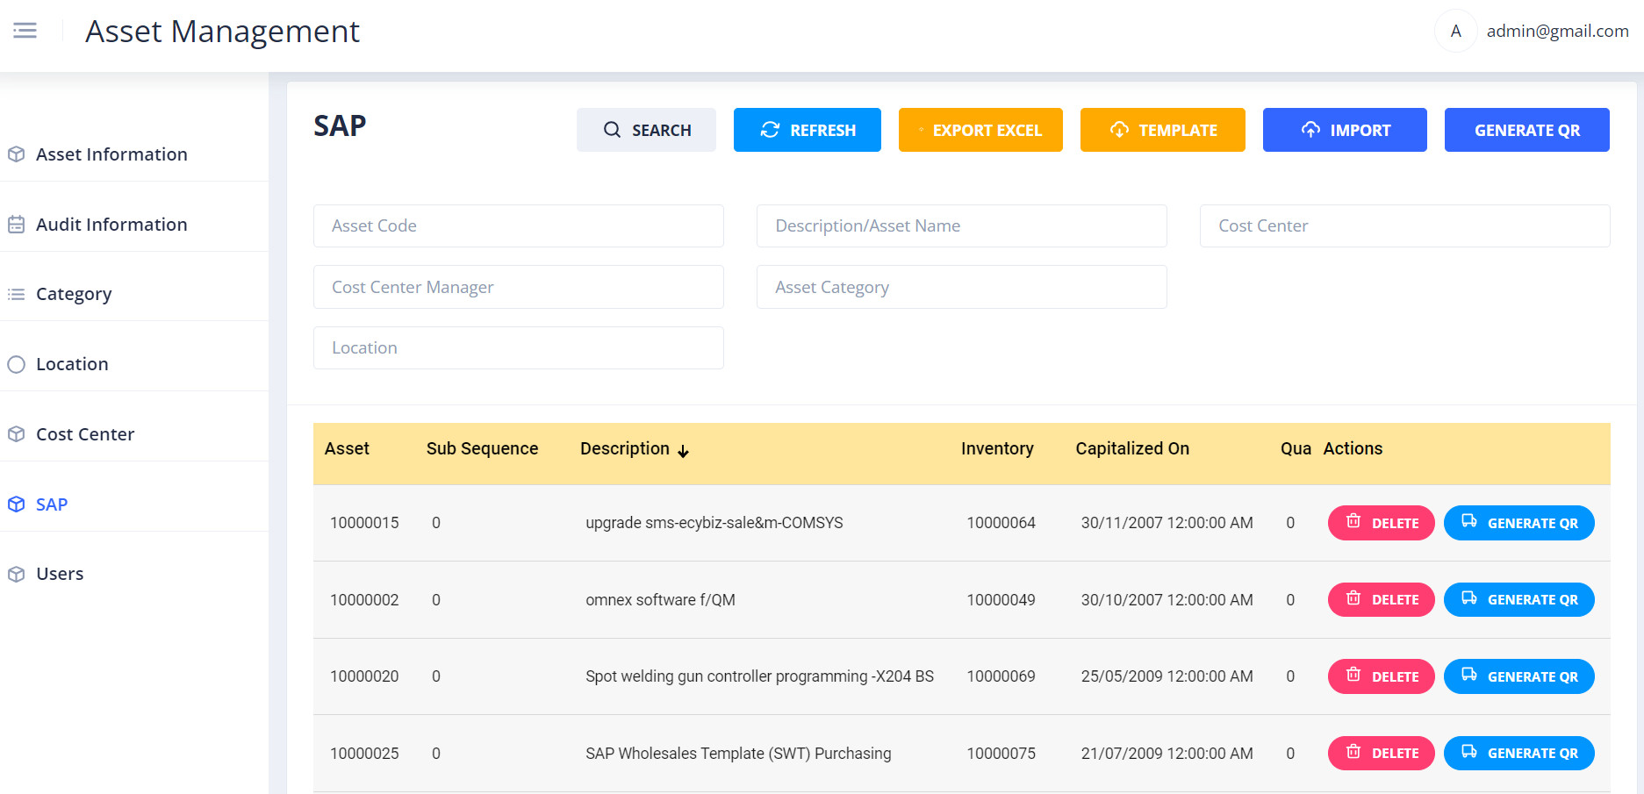Click the Audit Information calendar icon
The height and width of the screenshot is (794, 1644).
point(16,225)
